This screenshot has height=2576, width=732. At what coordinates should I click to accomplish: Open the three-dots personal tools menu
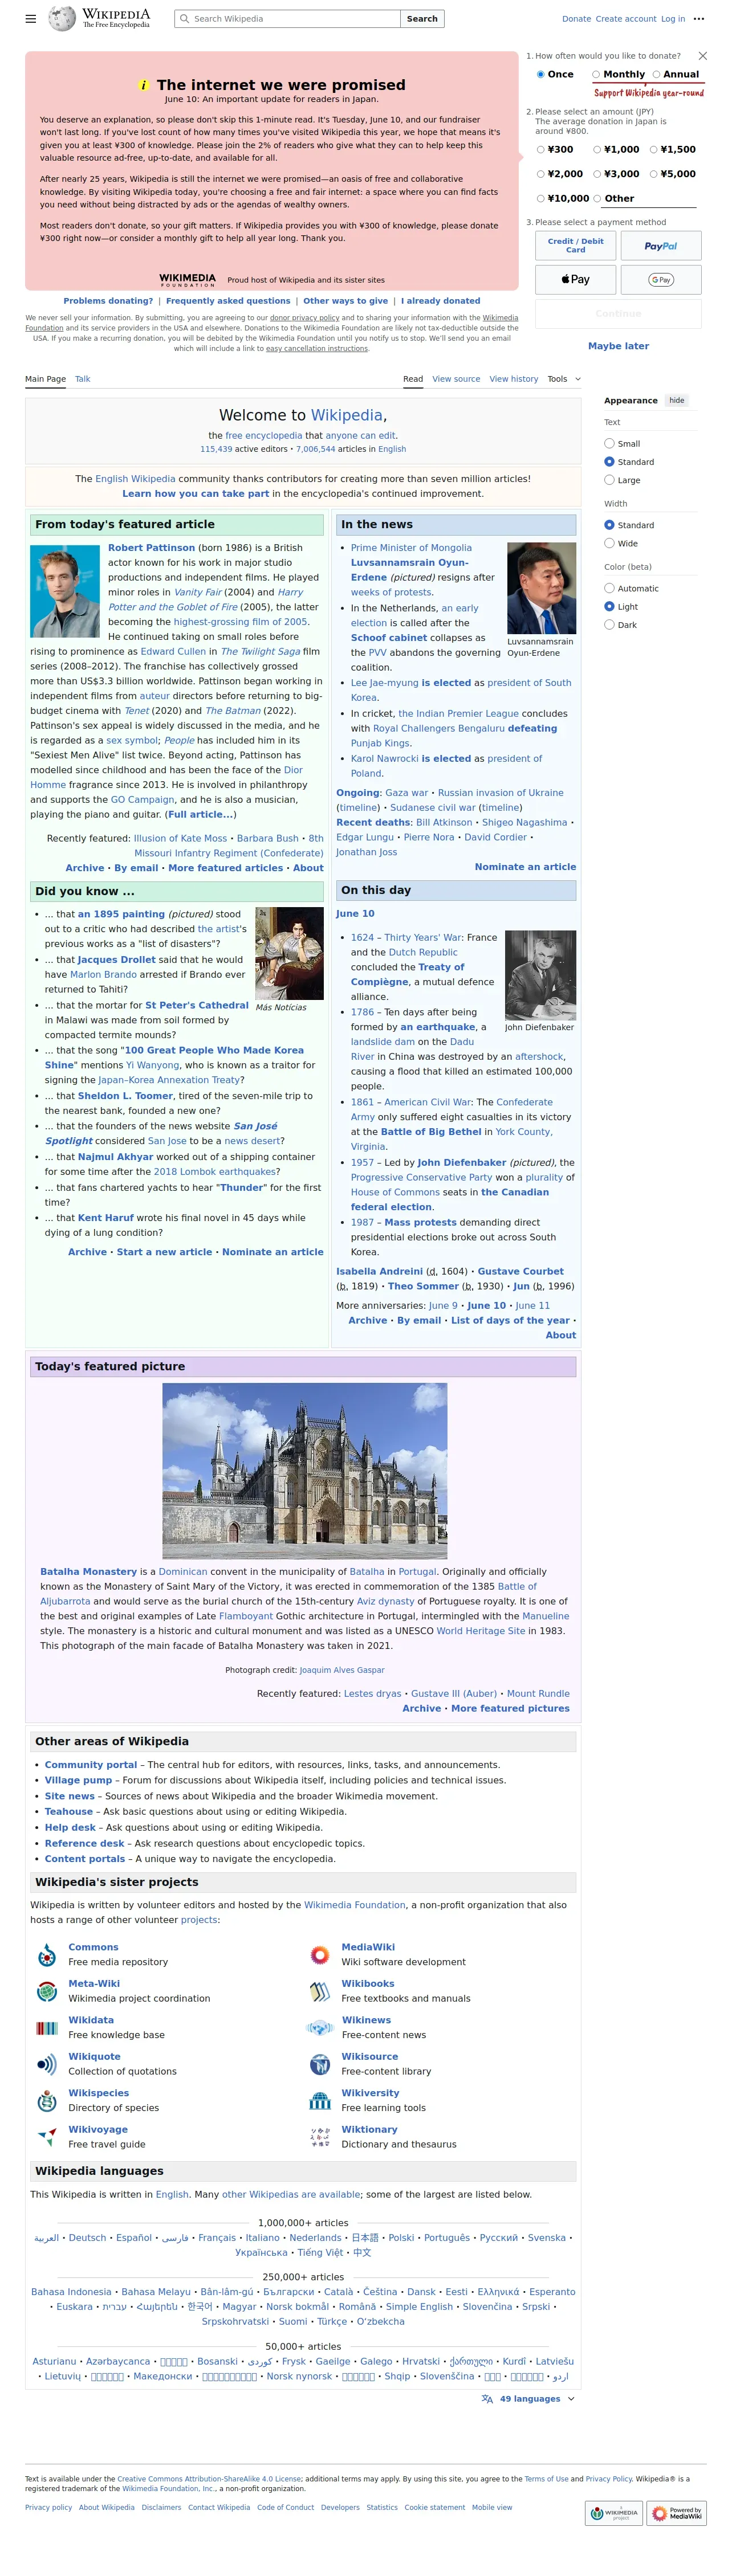[699, 19]
